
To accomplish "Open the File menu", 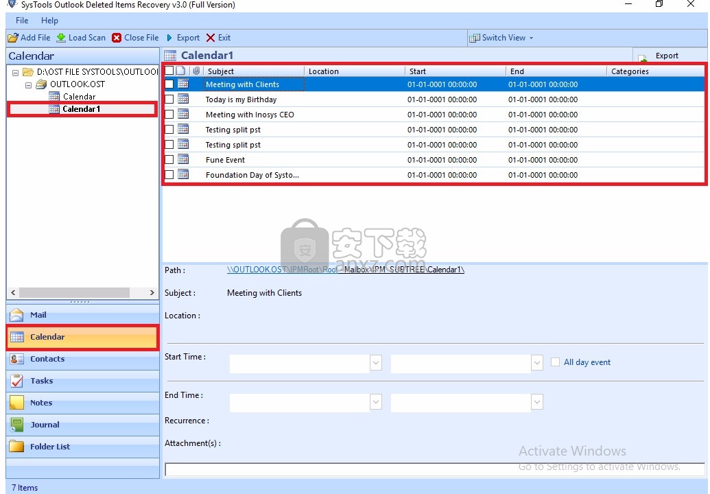I will click(x=22, y=21).
